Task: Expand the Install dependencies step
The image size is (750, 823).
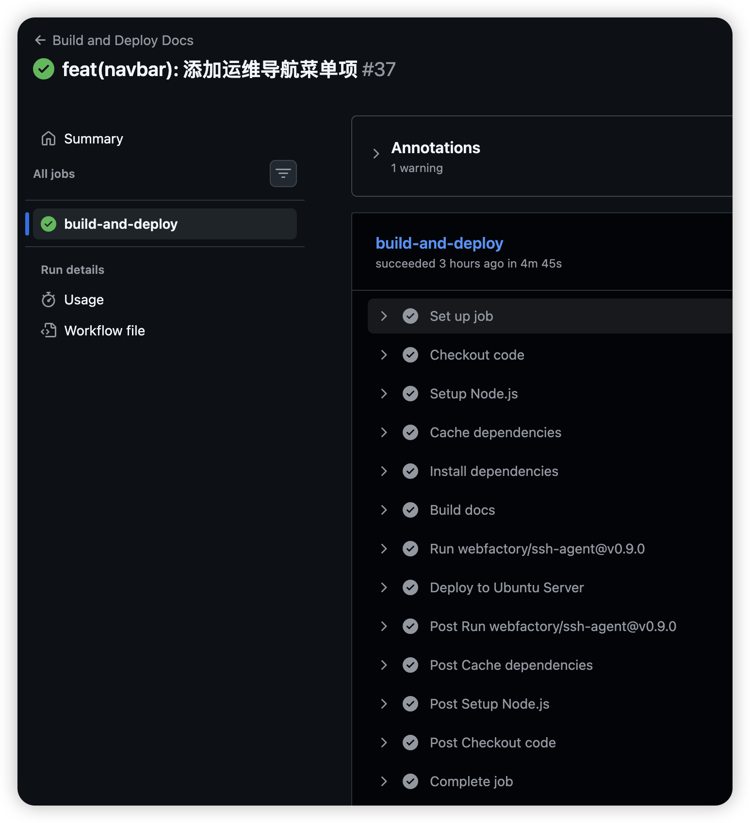Action: pos(384,471)
